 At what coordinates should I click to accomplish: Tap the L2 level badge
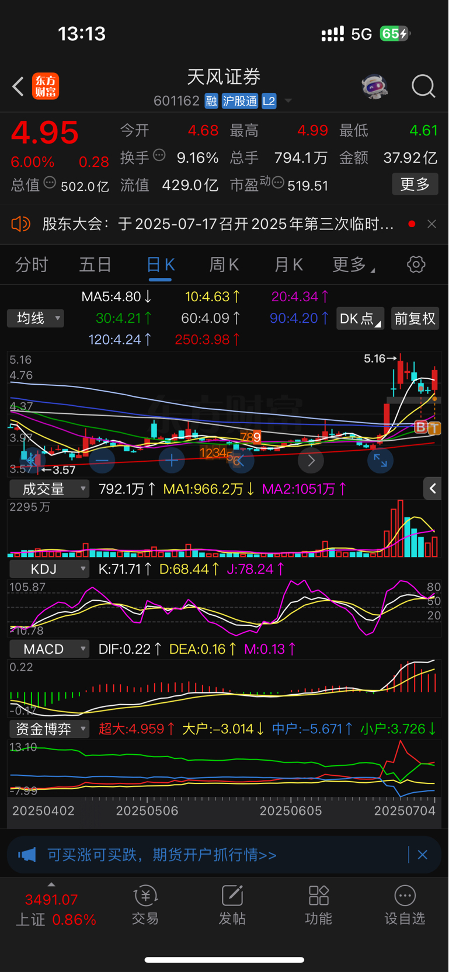(x=269, y=101)
